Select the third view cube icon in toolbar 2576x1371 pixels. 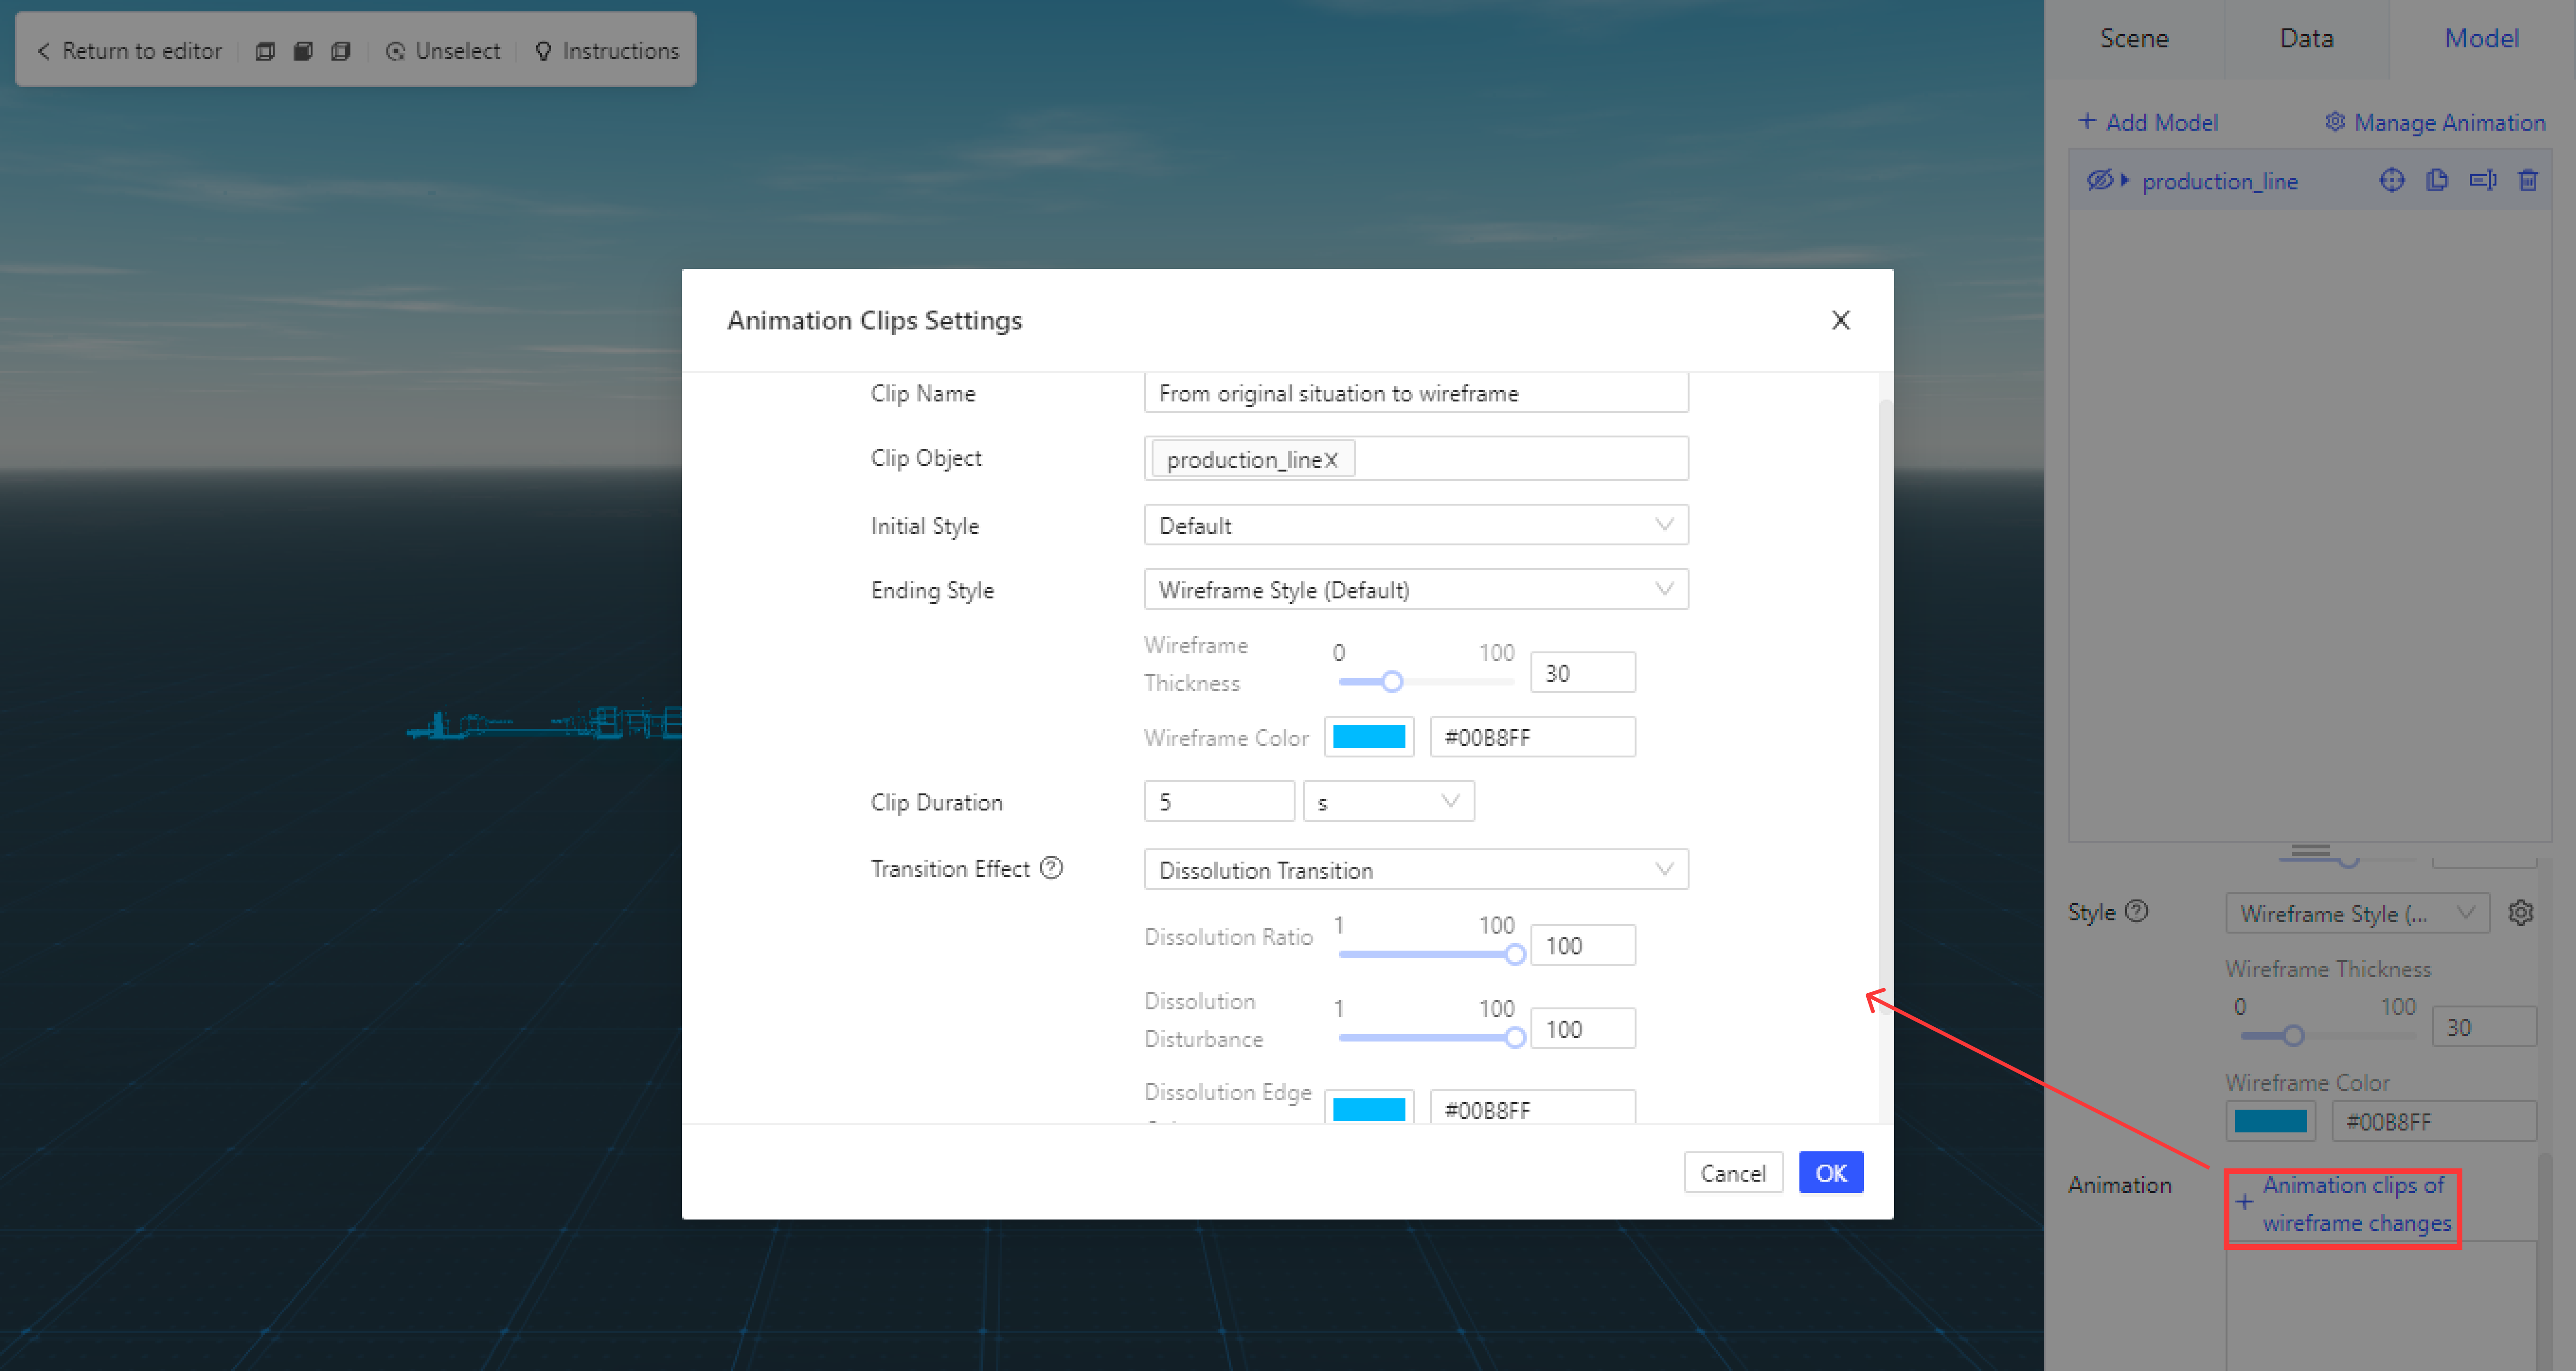pyautogui.click(x=341, y=50)
